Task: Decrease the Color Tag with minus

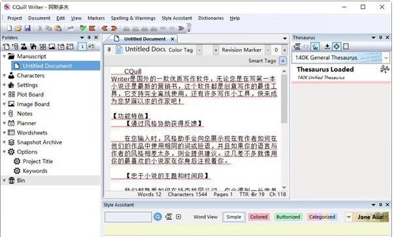Action: point(199,50)
